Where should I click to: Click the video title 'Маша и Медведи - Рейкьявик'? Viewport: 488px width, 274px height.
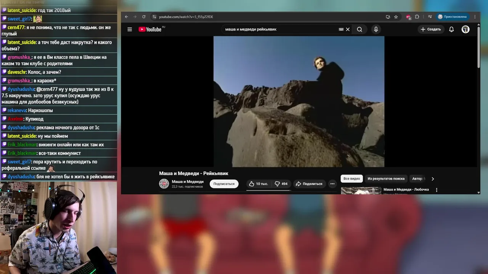pyautogui.click(x=194, y=174)
